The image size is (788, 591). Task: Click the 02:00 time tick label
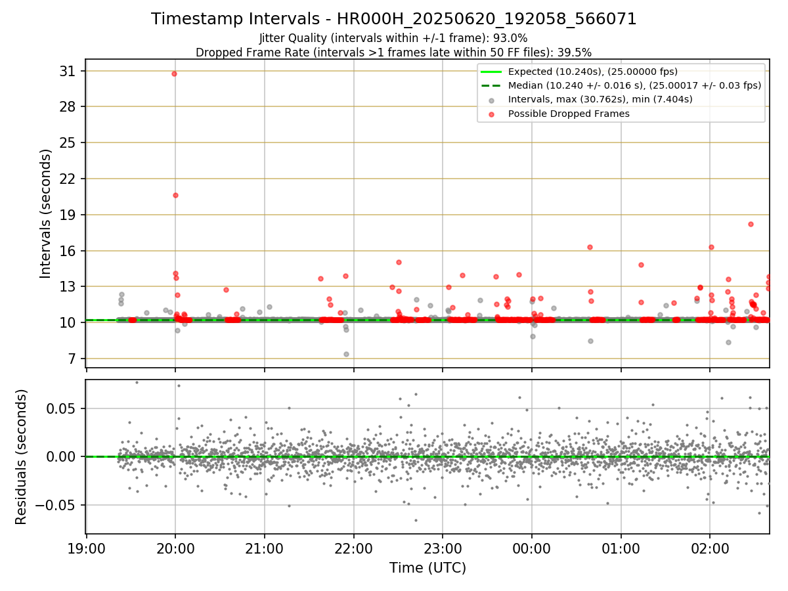click(x=711, y=547)
